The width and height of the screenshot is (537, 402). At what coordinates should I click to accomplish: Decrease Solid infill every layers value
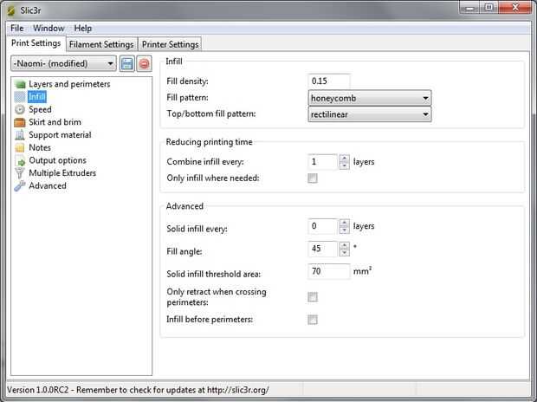[344, 230]
